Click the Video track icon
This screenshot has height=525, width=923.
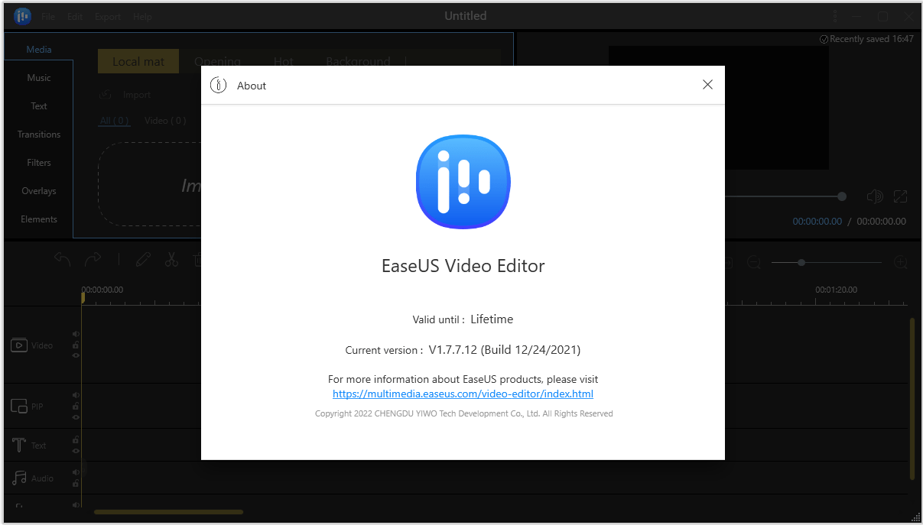point(19,345)
